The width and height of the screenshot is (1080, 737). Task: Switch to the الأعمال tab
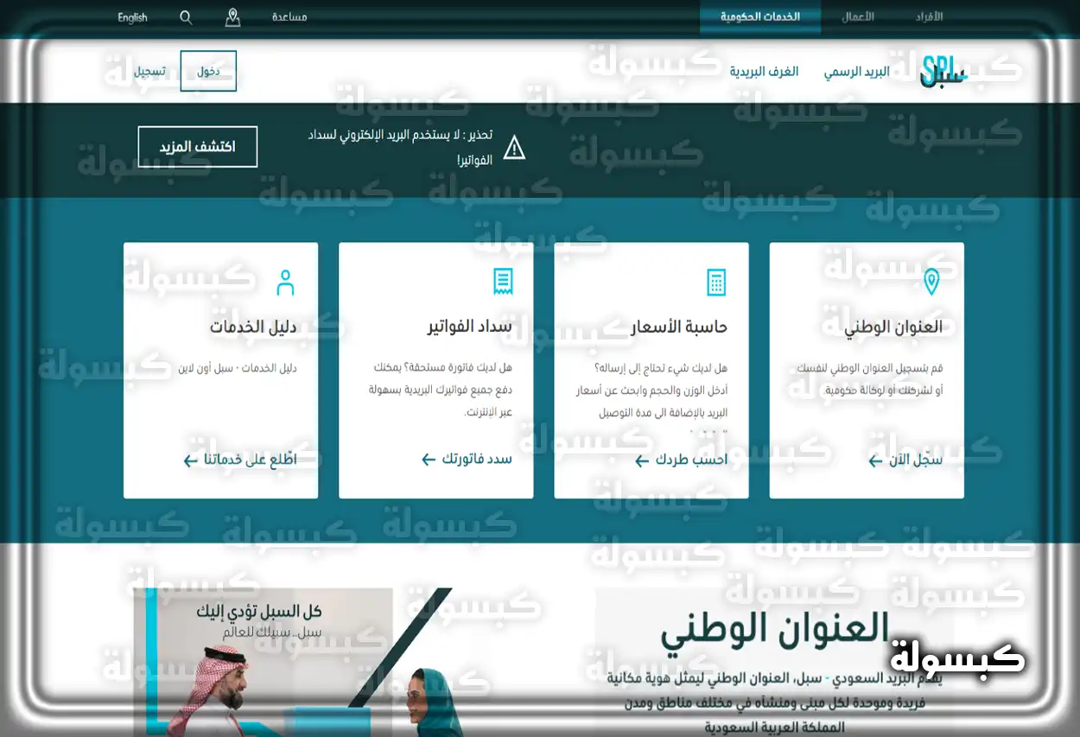pyautogui.click(x=855, y=16)
